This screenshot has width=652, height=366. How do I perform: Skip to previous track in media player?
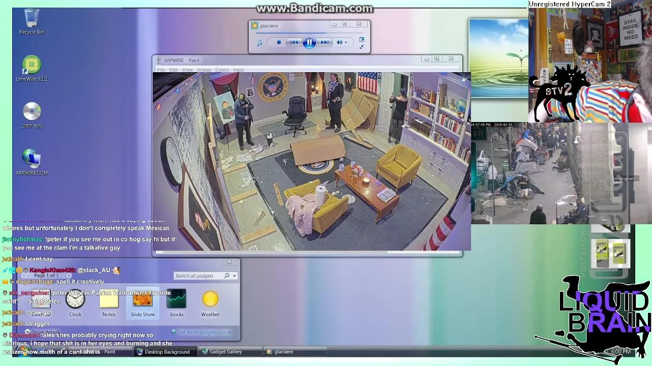pyautogui.click(x=294, y=42)
